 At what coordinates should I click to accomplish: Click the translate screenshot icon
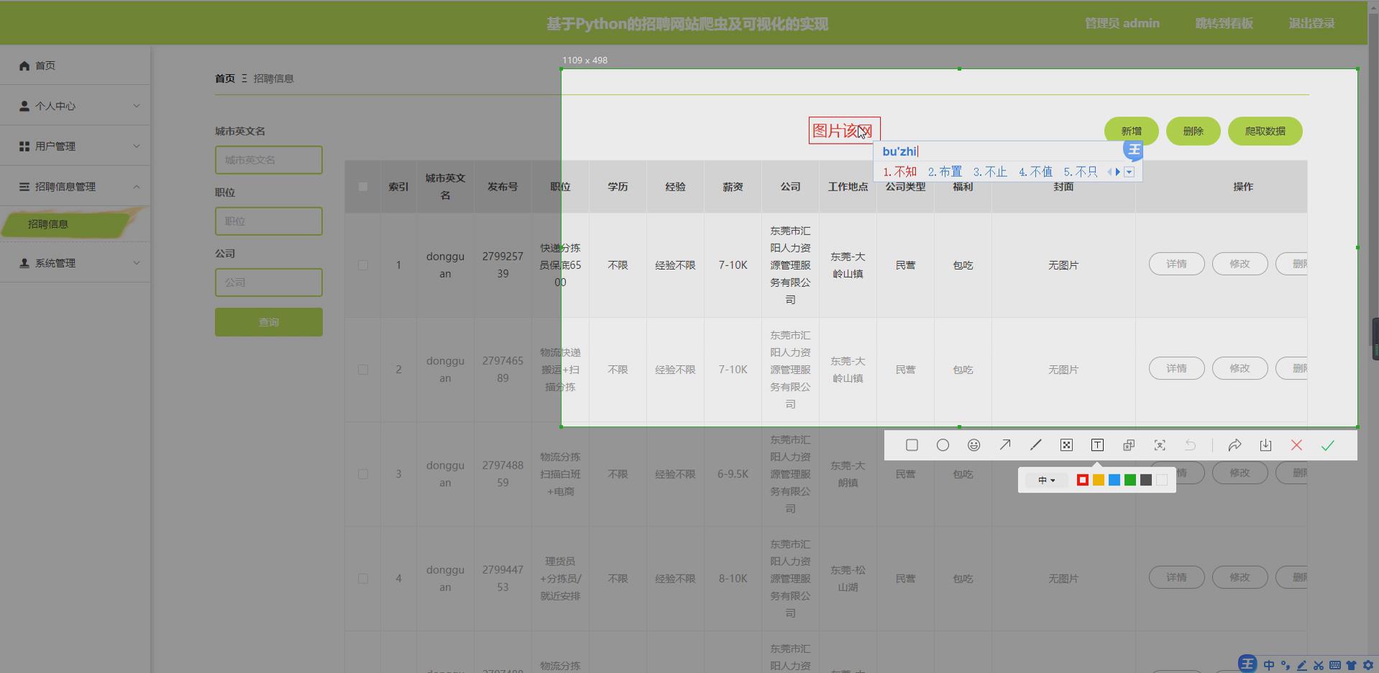click(1129, 445)
